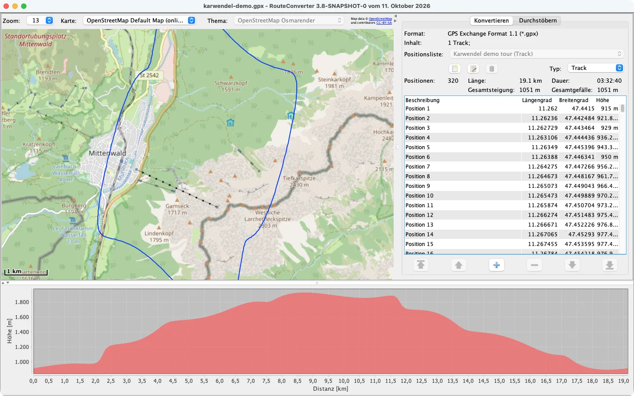Open the Typ dropdown showing Track

(596, 68)
